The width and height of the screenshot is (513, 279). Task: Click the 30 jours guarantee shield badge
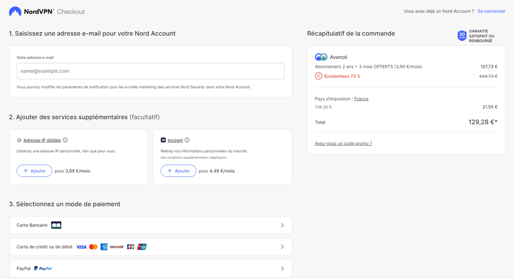[x=462, y=35]
